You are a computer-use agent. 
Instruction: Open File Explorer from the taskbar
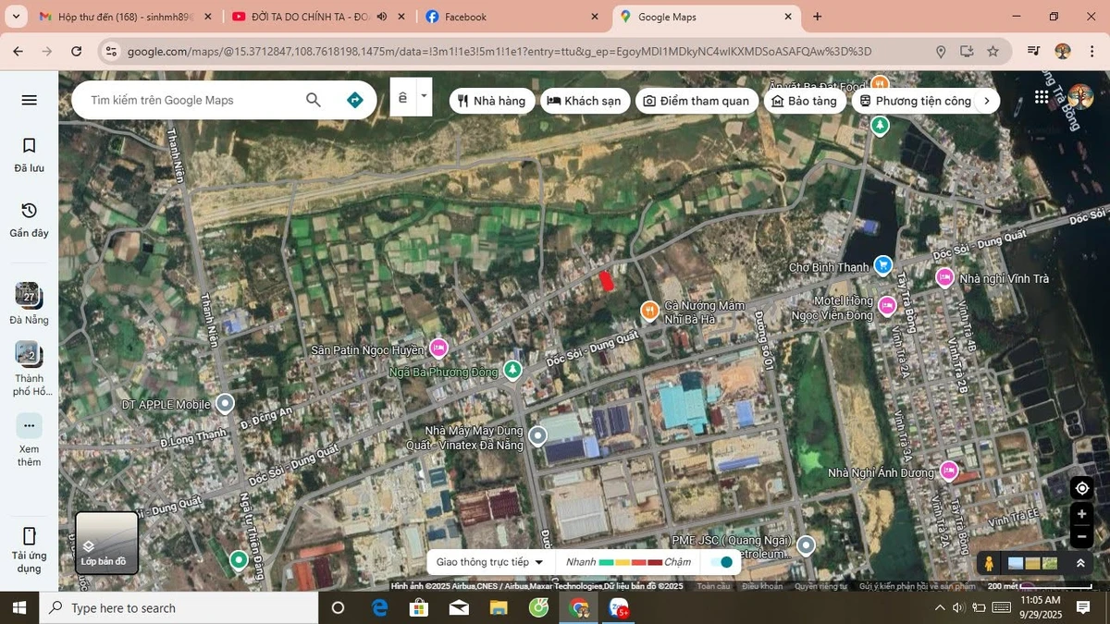tap(499, 607)
